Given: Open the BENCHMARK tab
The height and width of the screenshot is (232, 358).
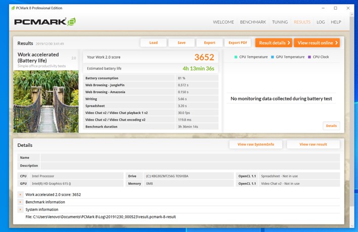Looking at the screenshot, I should tap(253, 22).
